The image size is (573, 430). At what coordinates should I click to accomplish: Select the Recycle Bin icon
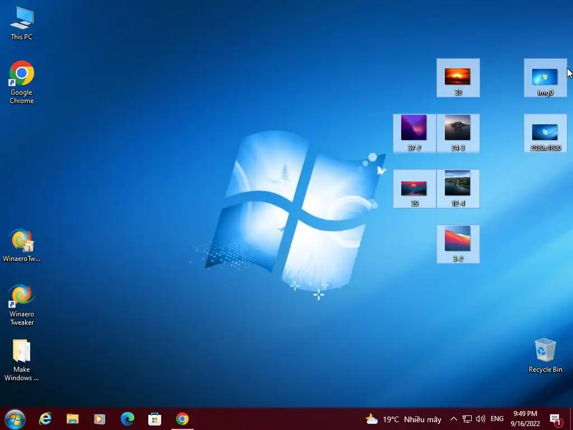click(545, 356)
